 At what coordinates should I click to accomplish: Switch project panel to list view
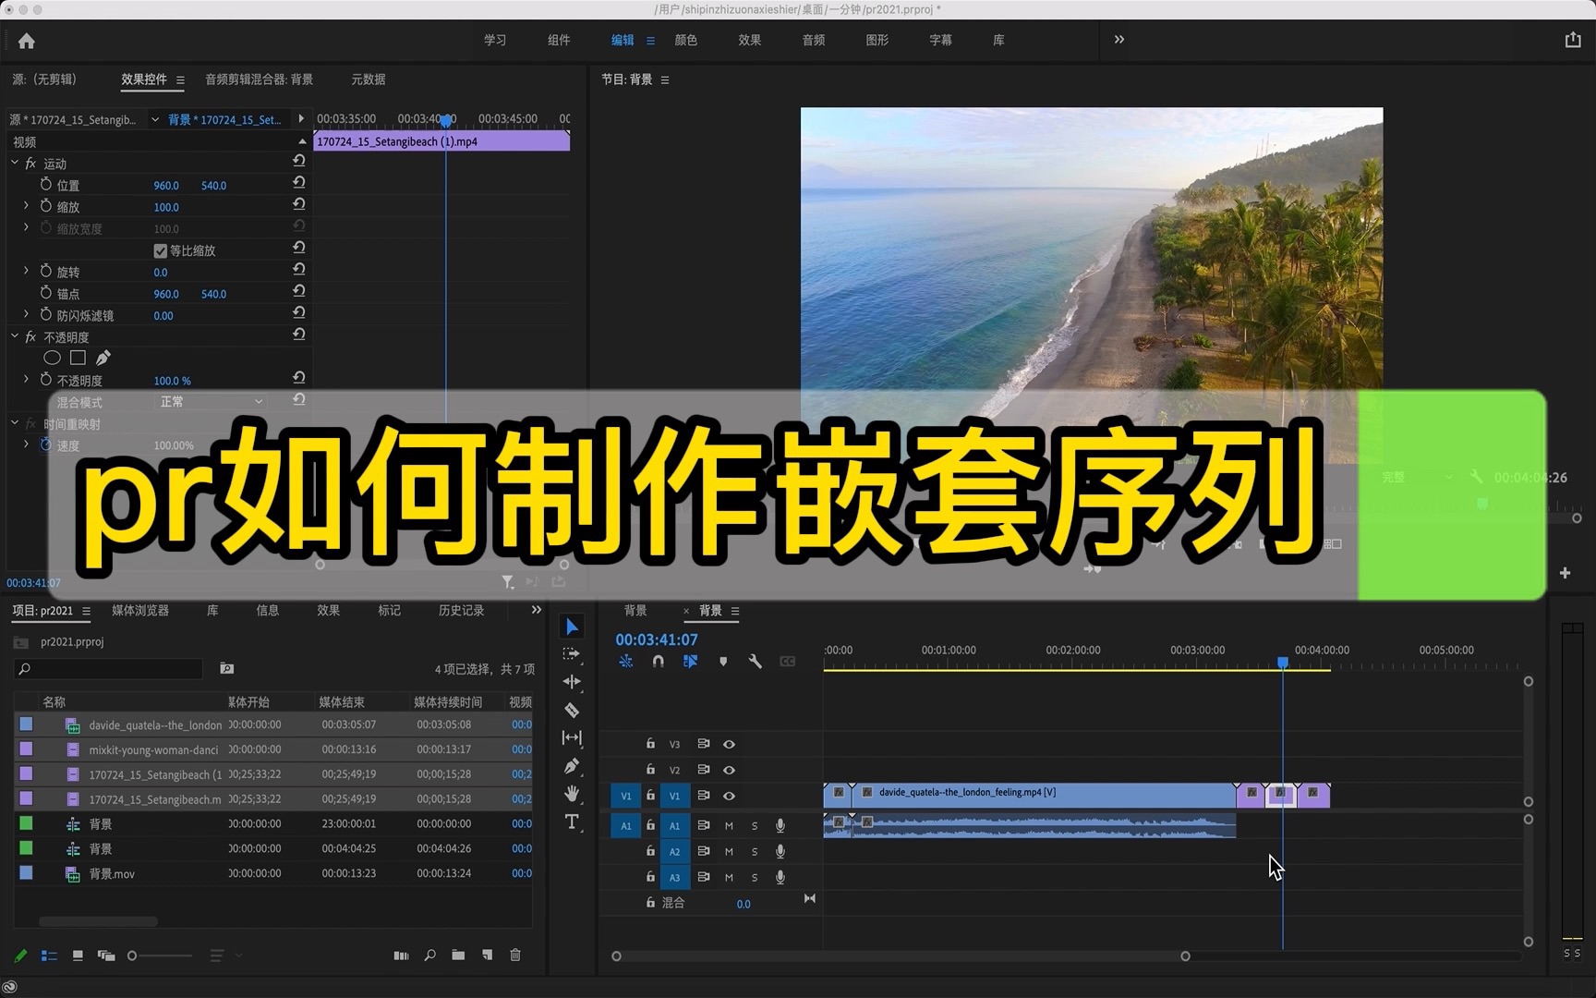pyautogui.click(x=49, y=955)
